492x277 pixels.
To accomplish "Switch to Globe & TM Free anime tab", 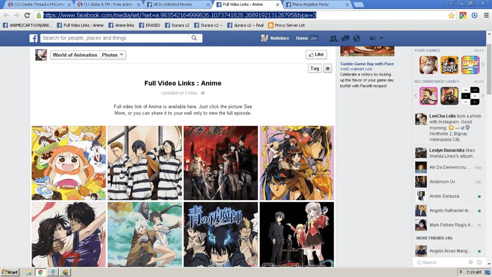I will [x=109, y=5].
